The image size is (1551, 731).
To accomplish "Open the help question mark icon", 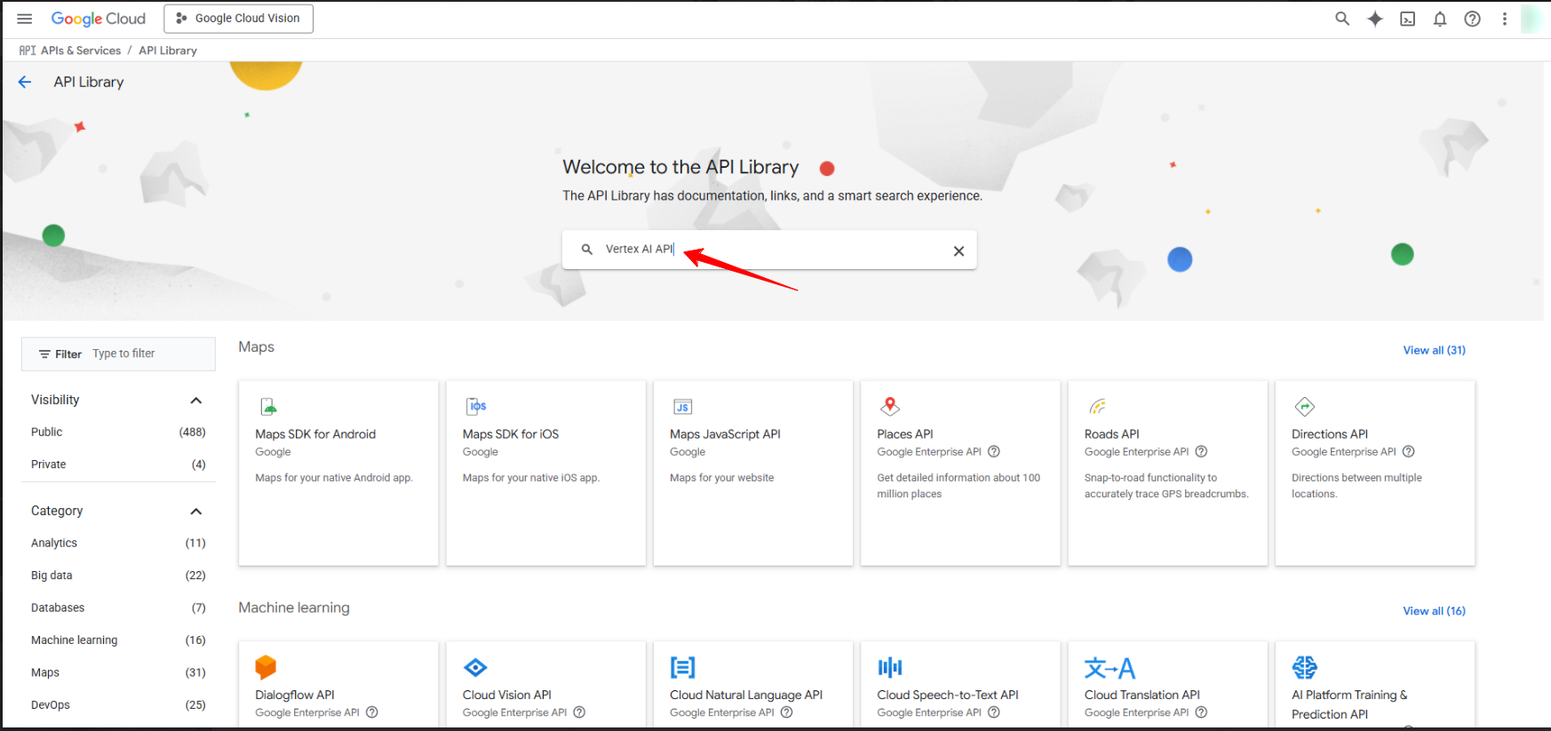I will (x=1472, y=19).
